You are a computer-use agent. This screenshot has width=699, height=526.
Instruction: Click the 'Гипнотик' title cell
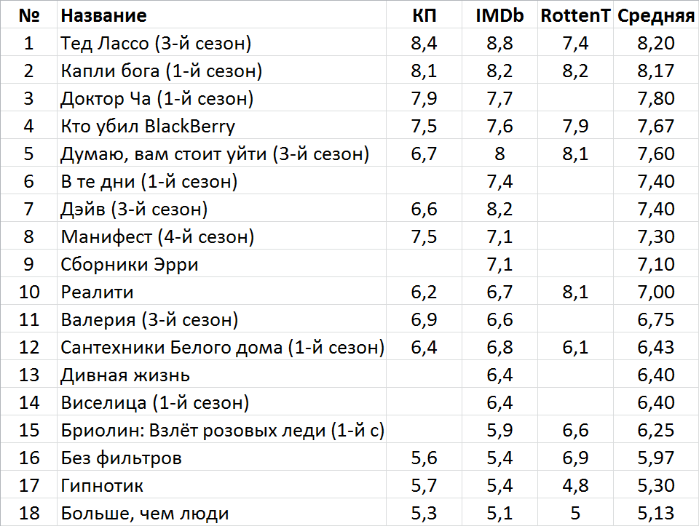[x=221, y=484]
